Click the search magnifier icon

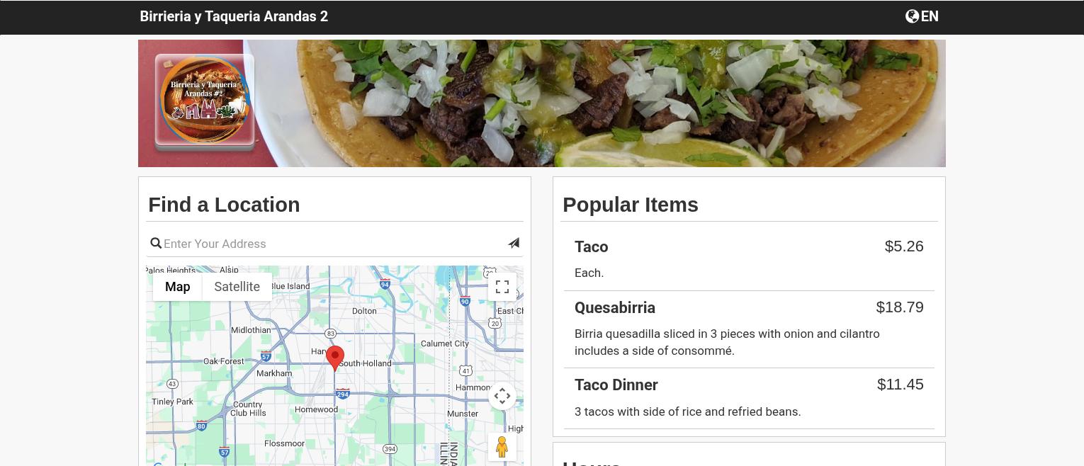pyautogui.click(x=156, y=244)
